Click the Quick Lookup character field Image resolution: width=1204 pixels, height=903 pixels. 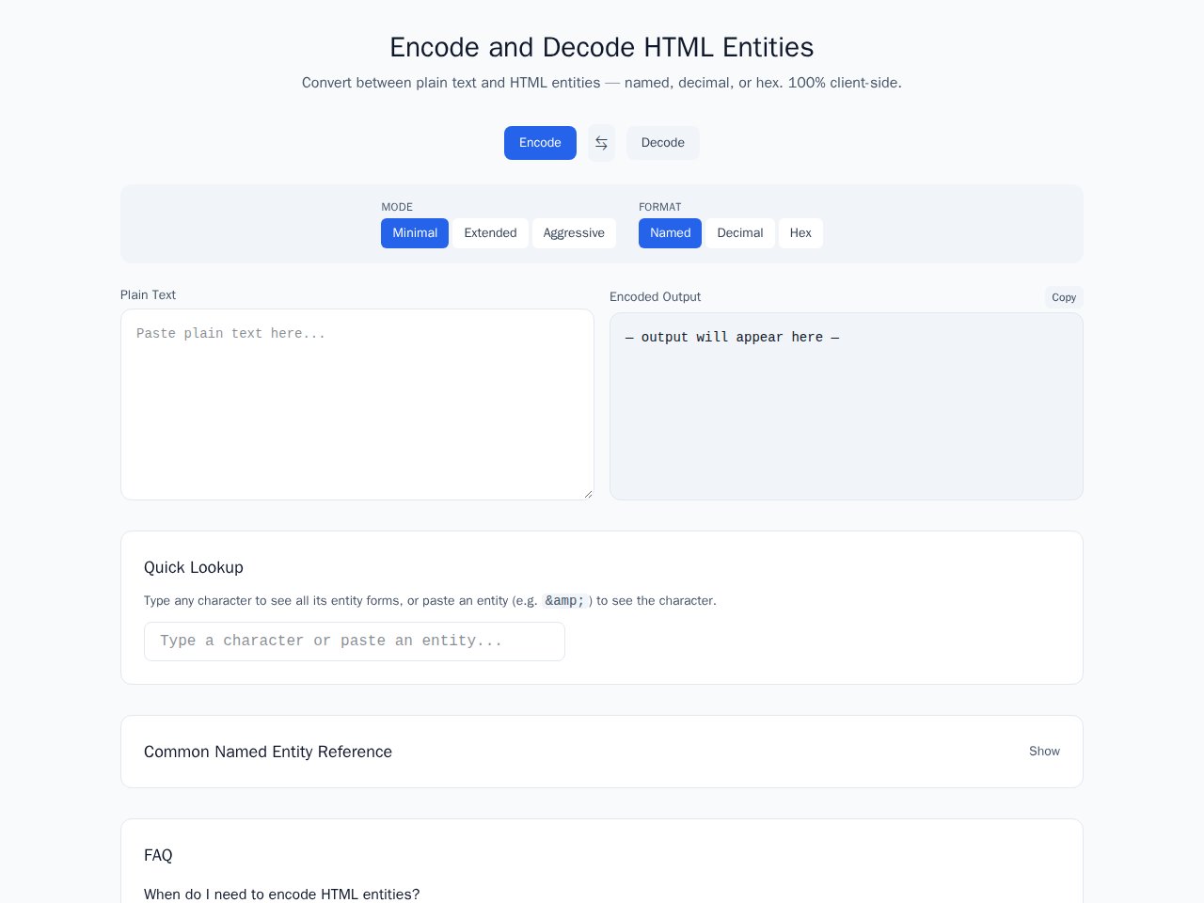355,642
